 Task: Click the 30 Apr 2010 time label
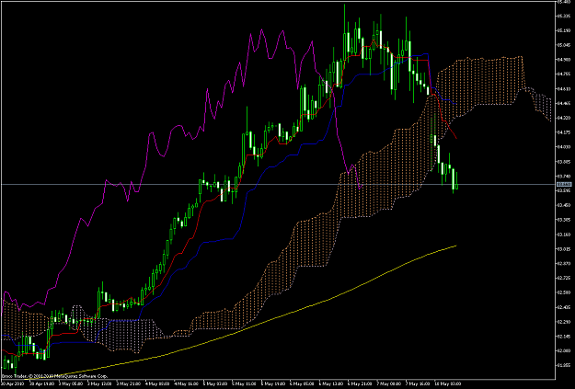coord(11,383)
